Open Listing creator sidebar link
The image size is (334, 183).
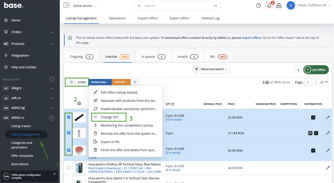21,126
